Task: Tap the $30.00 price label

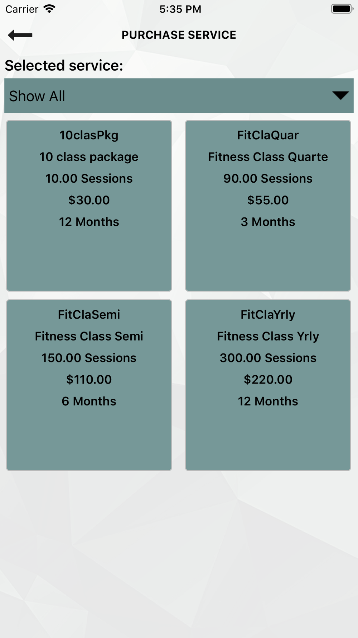Action: tap(89, 200)
